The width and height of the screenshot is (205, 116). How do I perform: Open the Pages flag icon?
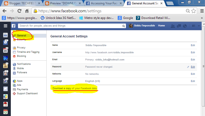click(5, 89)
